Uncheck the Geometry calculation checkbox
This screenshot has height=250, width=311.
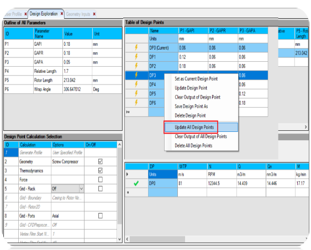point(101,162)
